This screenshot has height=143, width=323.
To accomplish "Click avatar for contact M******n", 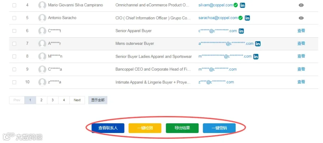I will [x=42, y=56].
